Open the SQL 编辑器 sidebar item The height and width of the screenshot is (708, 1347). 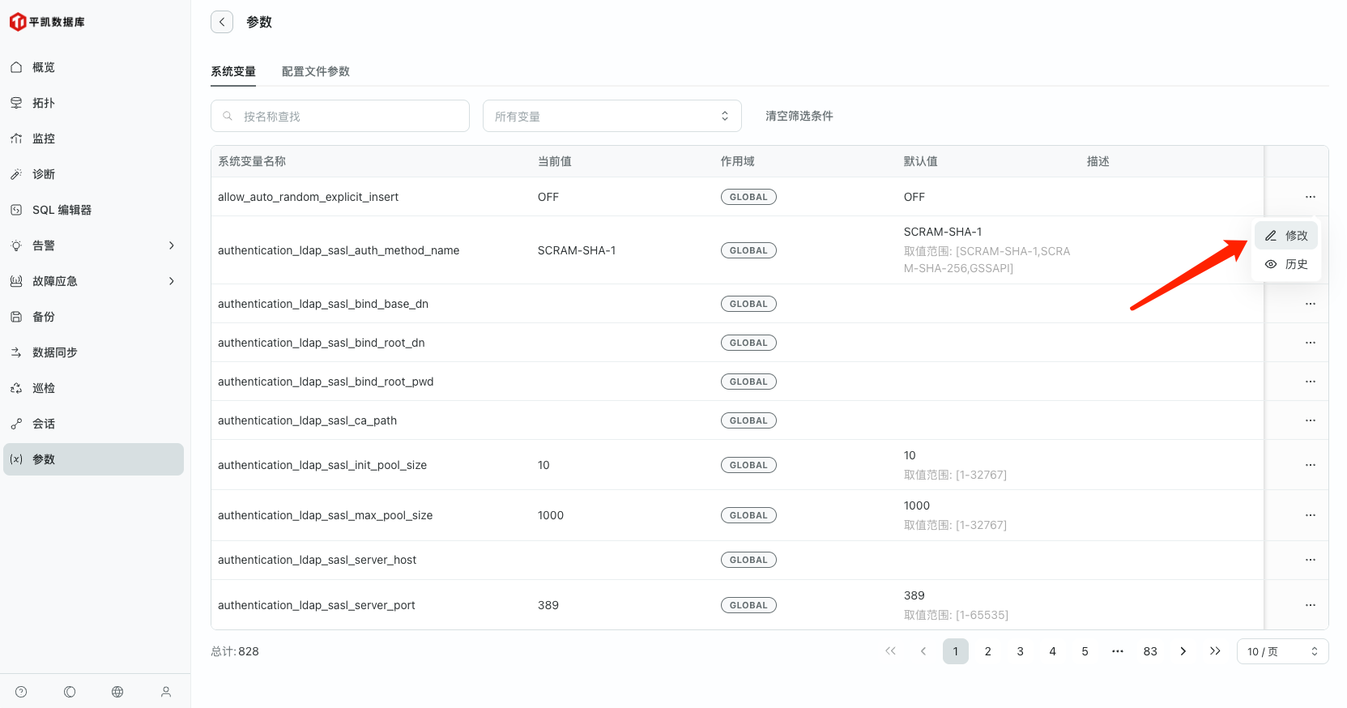tap(62, 210)
